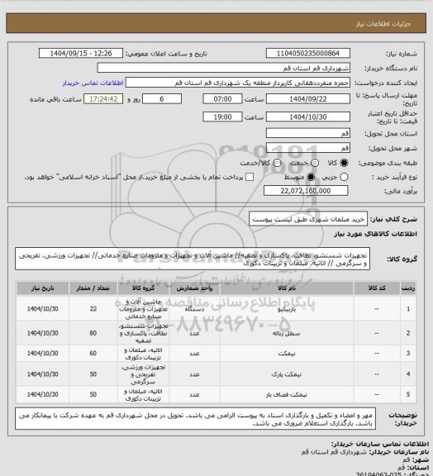Click the request creator name field
The height and width of the screenshot is (476, 433).
tap(238, 83)
